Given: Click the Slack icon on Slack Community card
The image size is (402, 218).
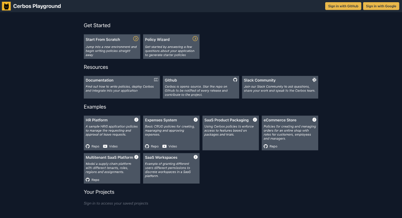Looking at the screenshot, I should click(x=314, y=80).
